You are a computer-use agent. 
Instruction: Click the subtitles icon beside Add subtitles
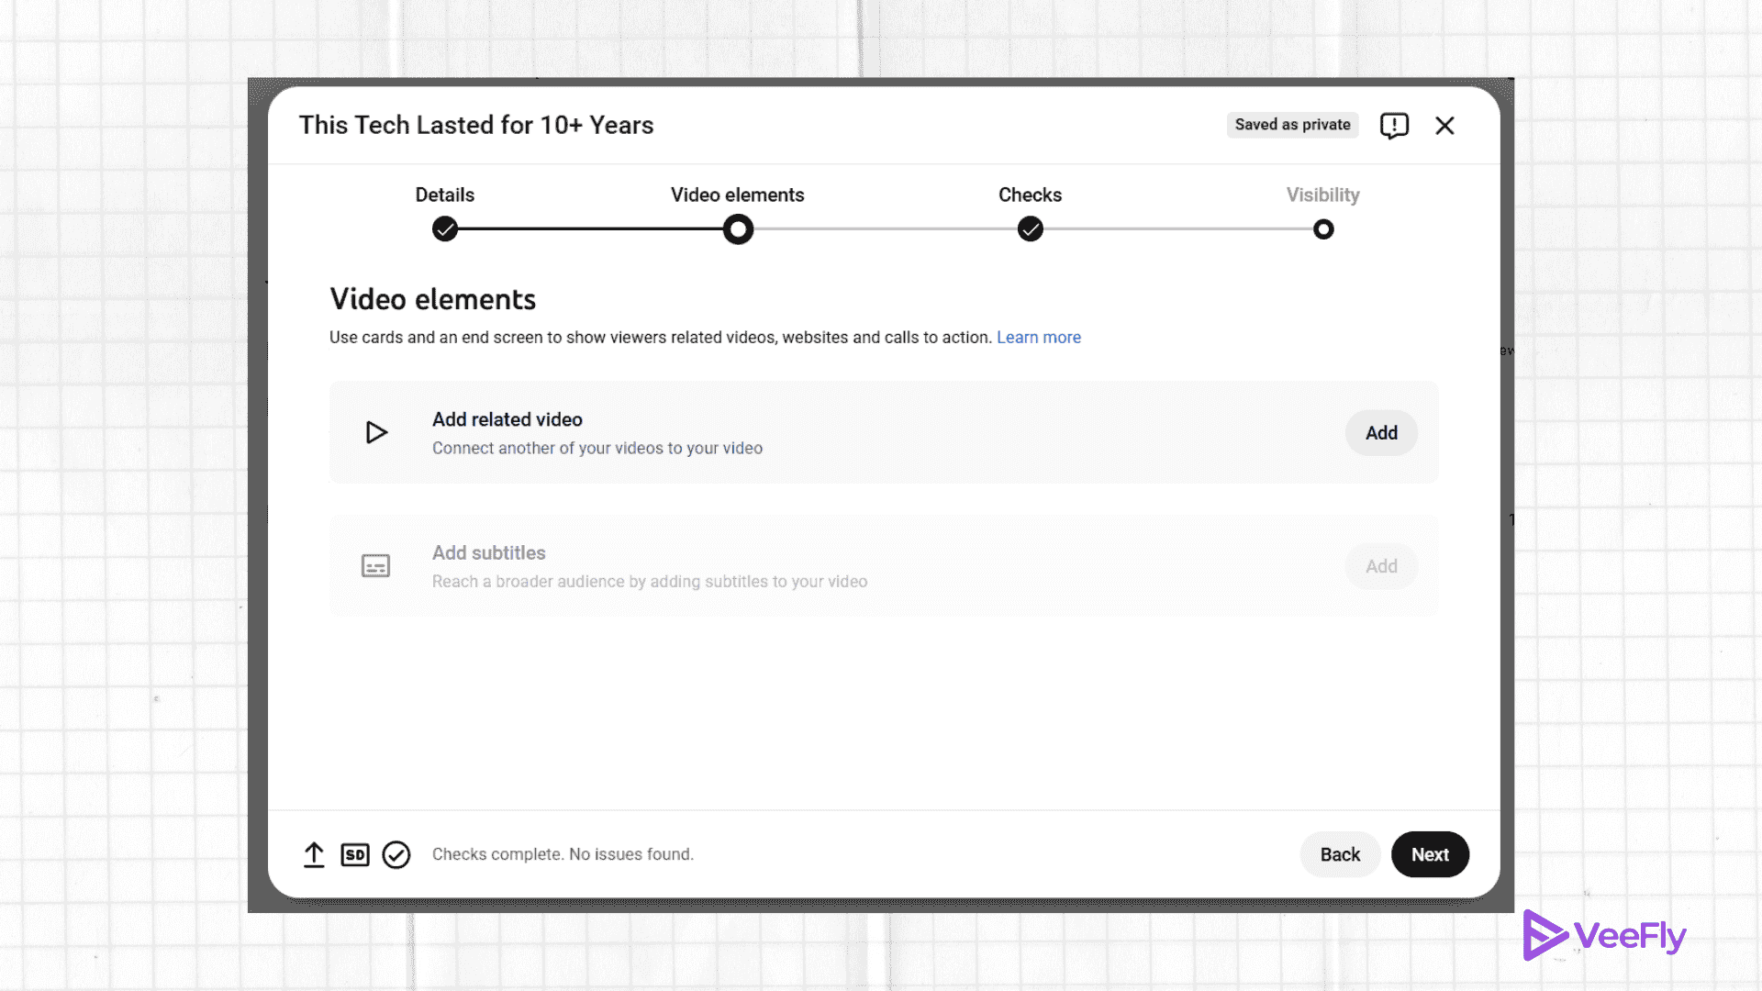click(x=376, y=565)
